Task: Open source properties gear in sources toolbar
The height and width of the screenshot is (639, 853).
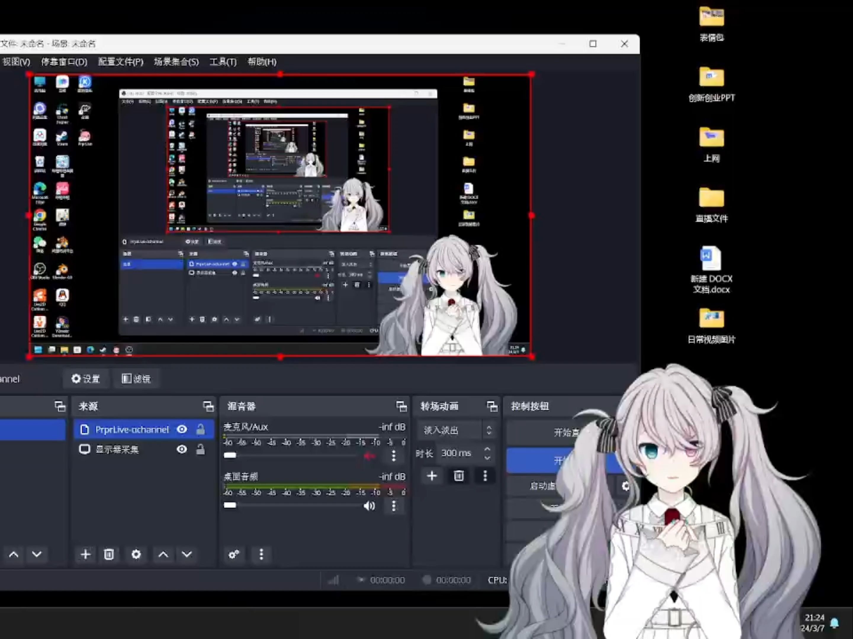Action: click(x=136, y=554)
